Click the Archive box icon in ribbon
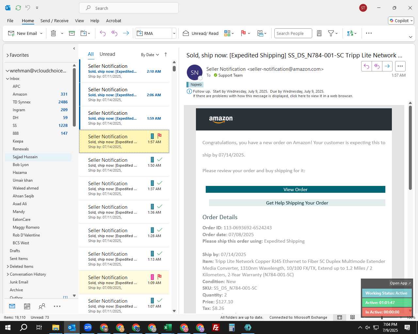418x334 pixels. click(72, 33)
